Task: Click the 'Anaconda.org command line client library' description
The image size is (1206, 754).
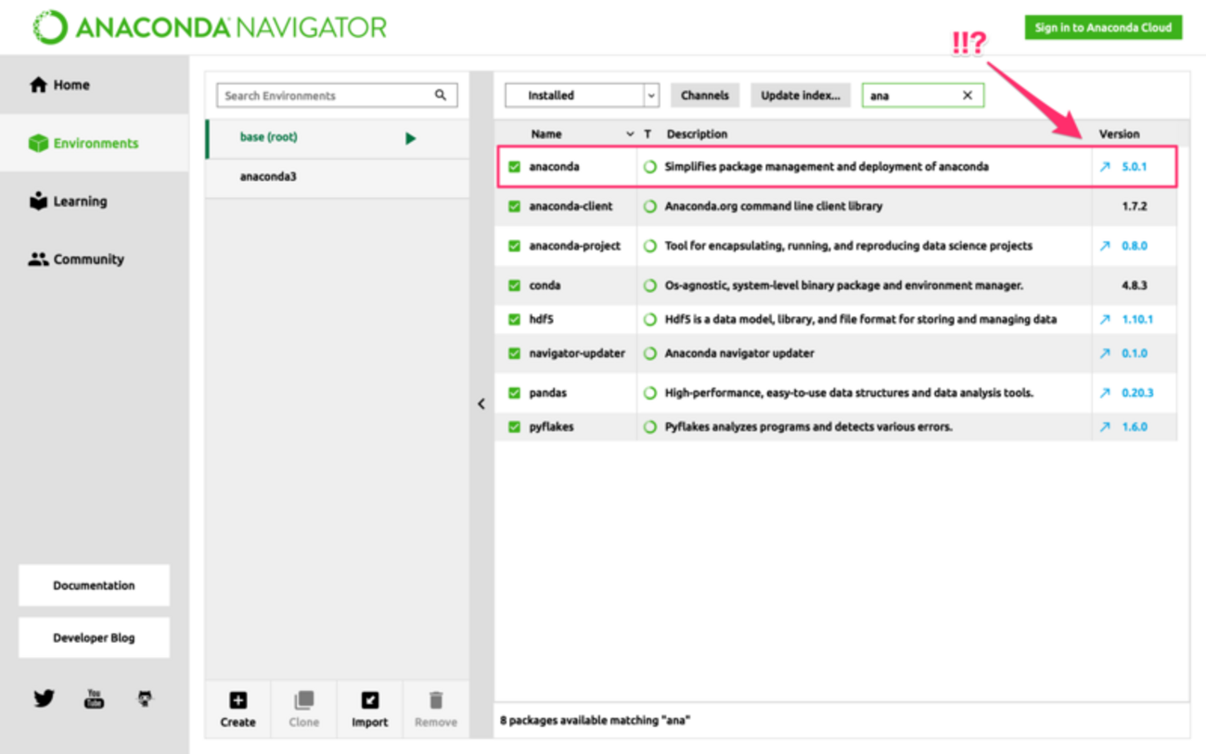Action: pyautogui.click(x=774, y=206)
